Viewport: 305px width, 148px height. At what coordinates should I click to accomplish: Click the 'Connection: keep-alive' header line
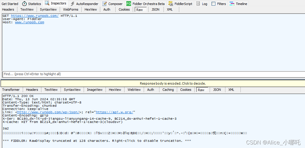pos(25,109)
